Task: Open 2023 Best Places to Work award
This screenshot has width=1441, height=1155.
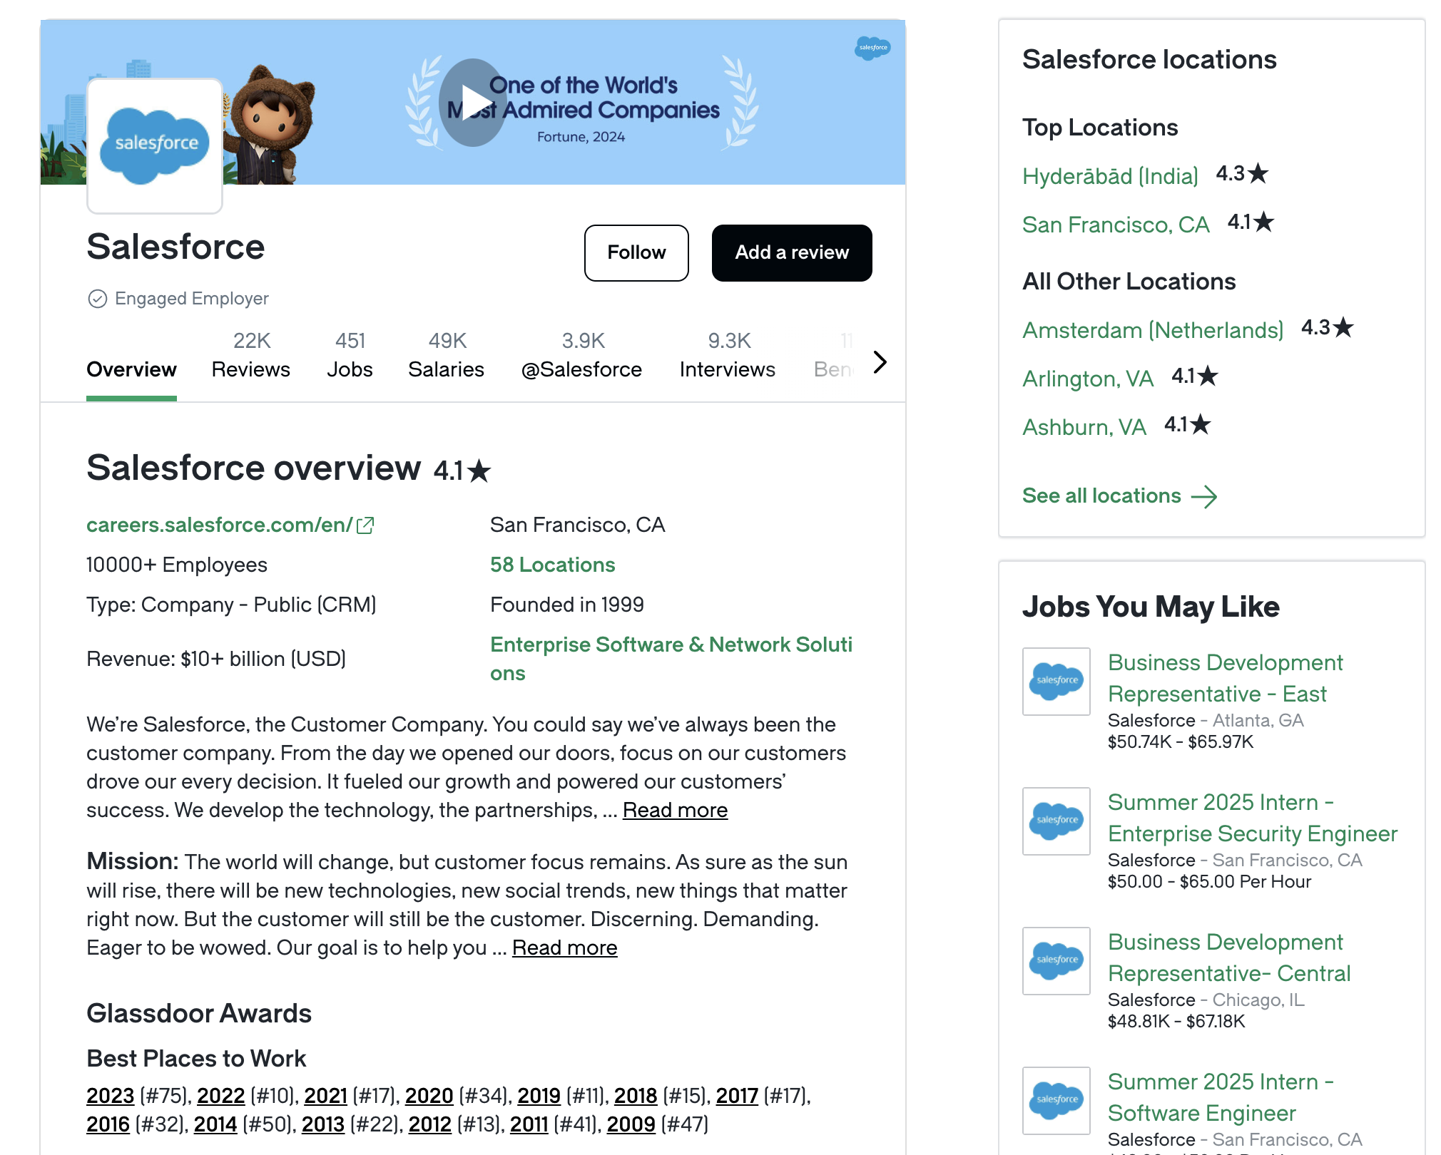Action: pyautogui.click(x=111, y=1096)
